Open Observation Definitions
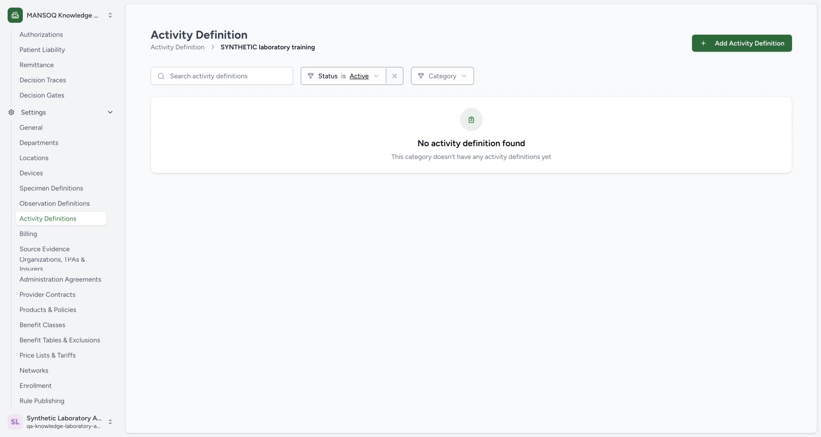Image resolution: width=821 pixels, height=437 pixels. (55, 204)
